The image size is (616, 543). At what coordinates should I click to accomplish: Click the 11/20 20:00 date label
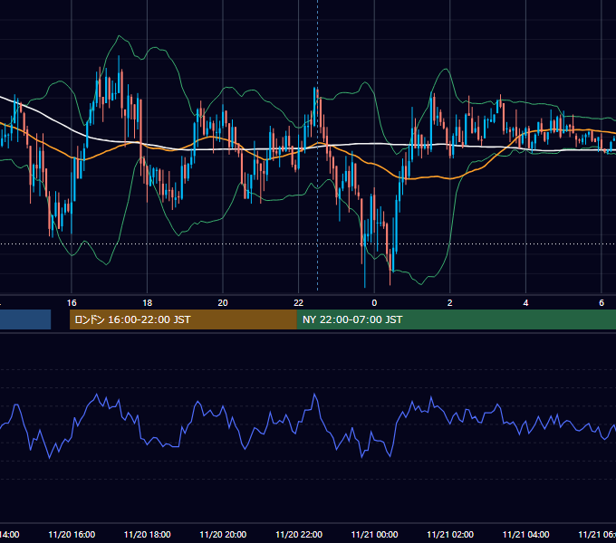tap(223, 534)
